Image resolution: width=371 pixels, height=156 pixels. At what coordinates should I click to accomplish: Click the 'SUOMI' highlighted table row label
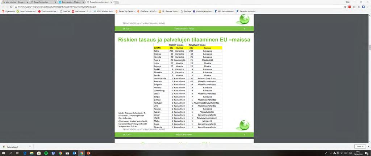[x=157, y=48]
